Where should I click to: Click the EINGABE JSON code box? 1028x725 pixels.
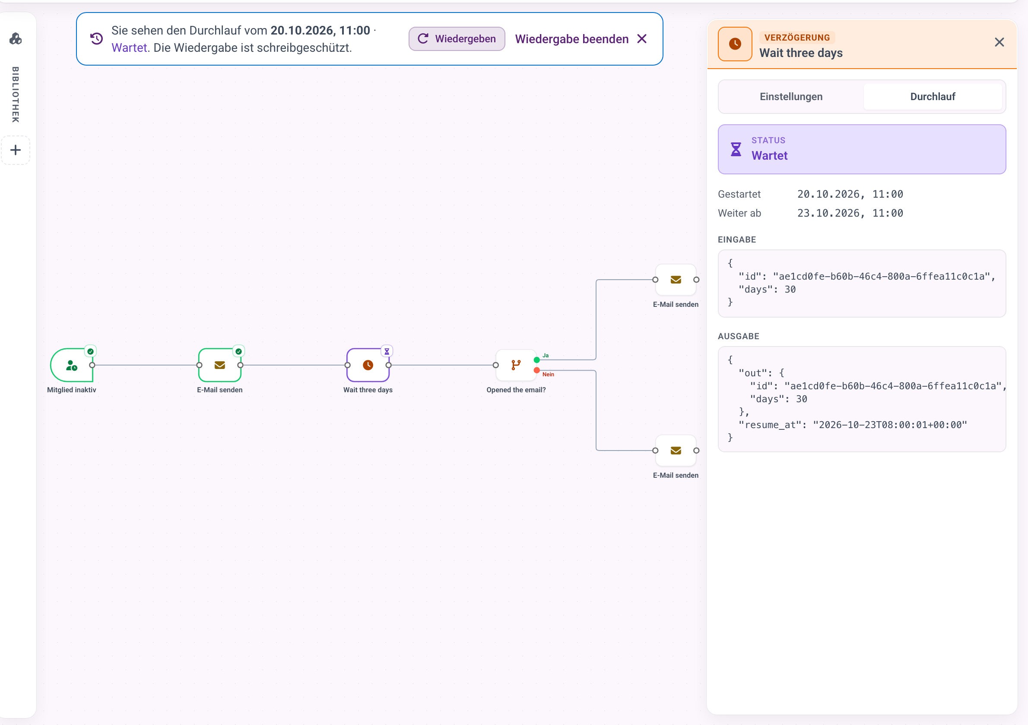tap(861, 284)
